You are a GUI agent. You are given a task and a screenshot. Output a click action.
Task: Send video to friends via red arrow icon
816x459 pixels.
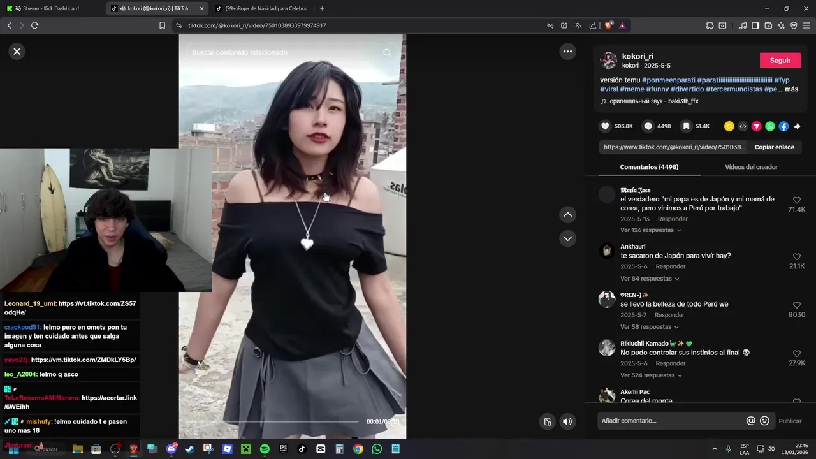pyautogui.click(x=757, y=126)
